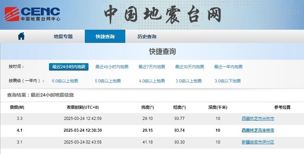Switch to the 快捷查询 tab

tap(105, 36)
